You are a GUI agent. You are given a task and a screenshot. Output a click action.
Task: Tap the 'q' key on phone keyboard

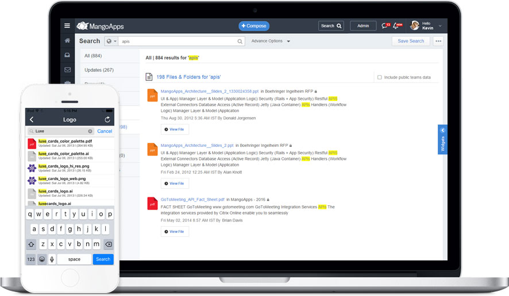pos(30,215)
